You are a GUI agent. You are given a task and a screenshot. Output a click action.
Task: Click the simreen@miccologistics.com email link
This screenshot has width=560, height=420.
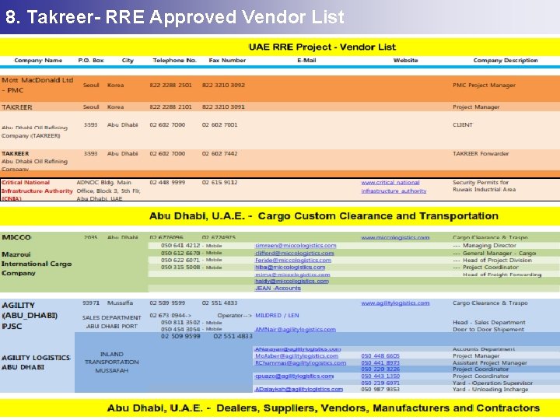(x=296, y=246)
